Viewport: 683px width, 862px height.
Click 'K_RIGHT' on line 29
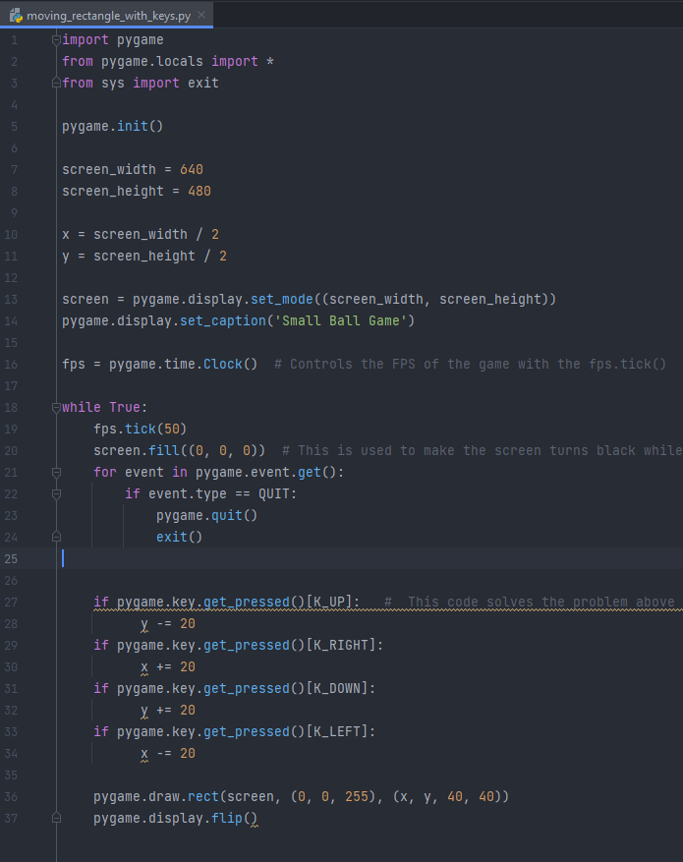click(x=341, y=645)
